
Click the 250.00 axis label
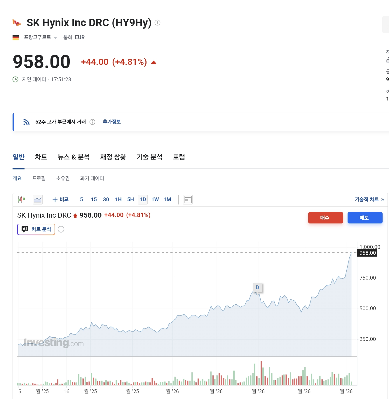tap(368, 339)
